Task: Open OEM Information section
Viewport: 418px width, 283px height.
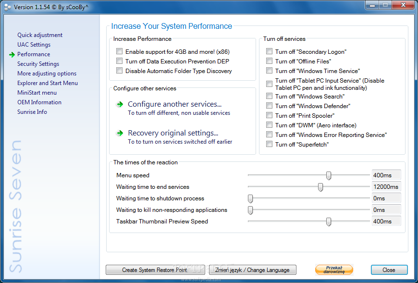Action: (x=39, y=102)
